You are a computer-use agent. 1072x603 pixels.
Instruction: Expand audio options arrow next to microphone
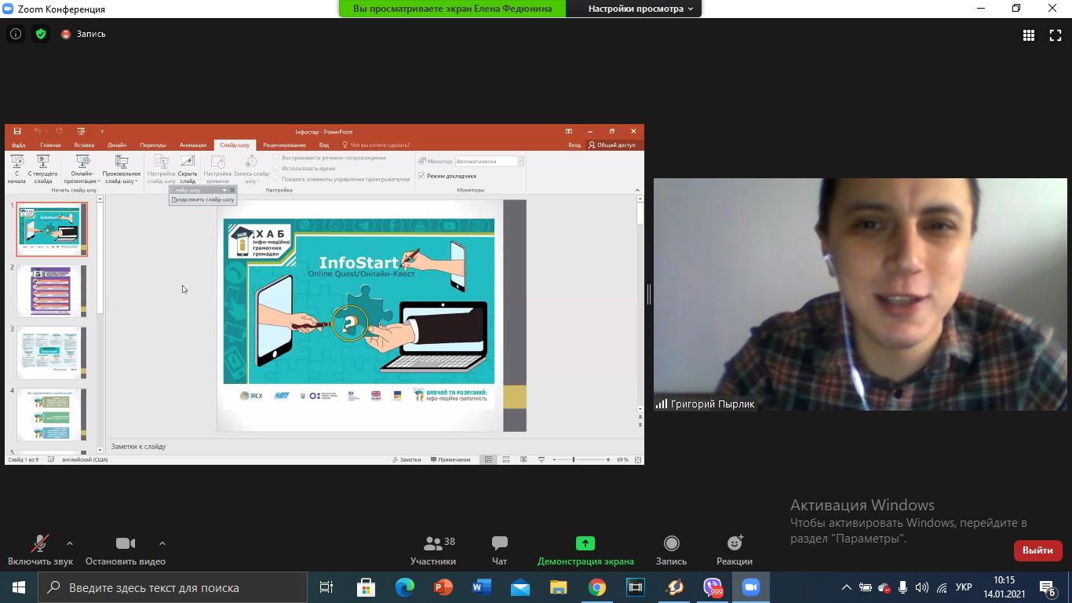pos(70,543)
